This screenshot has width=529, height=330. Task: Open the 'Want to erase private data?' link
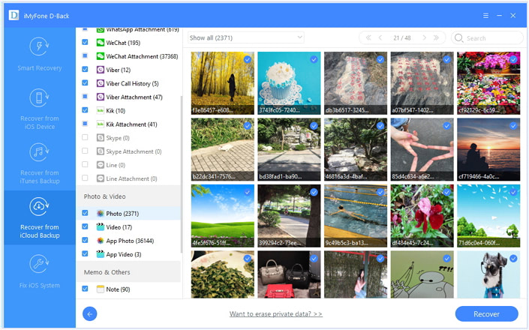275,313
